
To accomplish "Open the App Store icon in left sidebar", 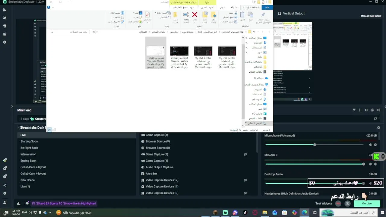I will (x=5, y=26).
